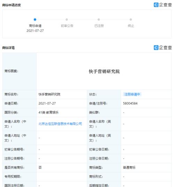Click the 申请人名称（中文） field label
The image size is (174, 187).
tap(15, 124)
